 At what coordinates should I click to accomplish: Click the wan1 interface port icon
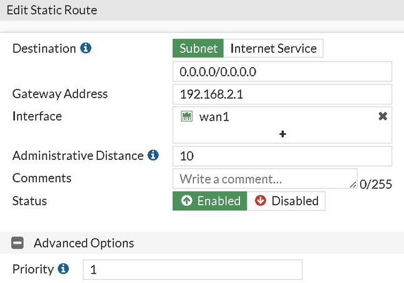click(186, 116)
